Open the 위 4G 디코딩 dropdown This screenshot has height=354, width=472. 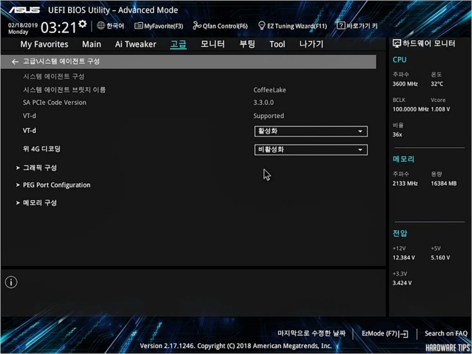[311, 150]
